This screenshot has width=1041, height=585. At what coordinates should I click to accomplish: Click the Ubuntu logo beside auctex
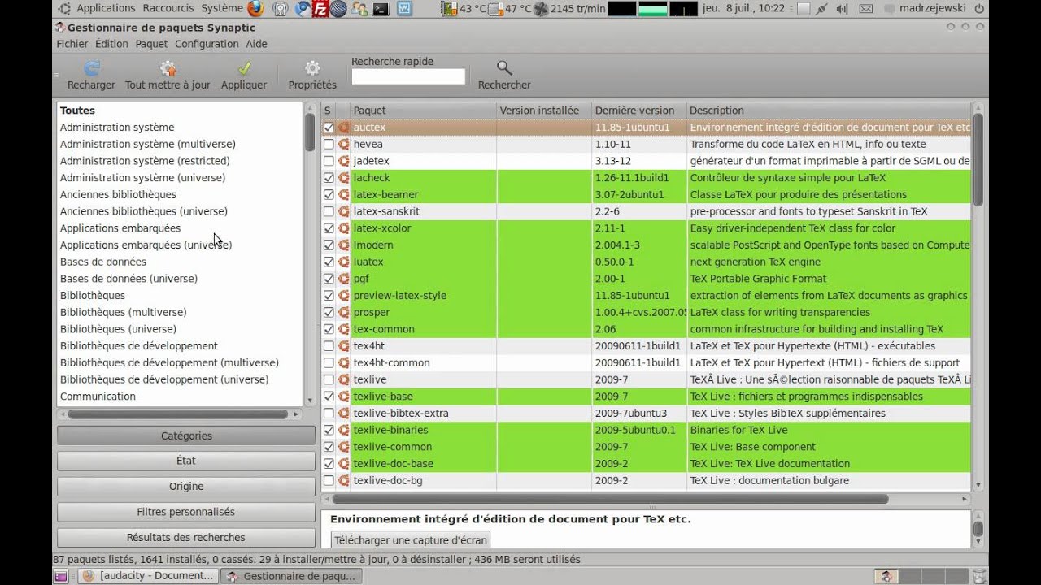tap(343, 128)
